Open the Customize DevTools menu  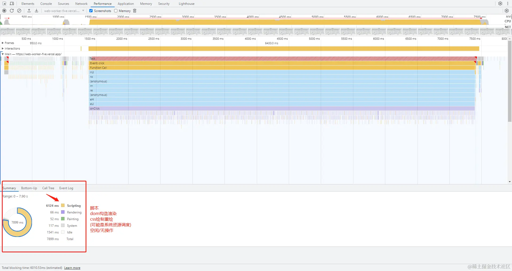tap(508, 3)
